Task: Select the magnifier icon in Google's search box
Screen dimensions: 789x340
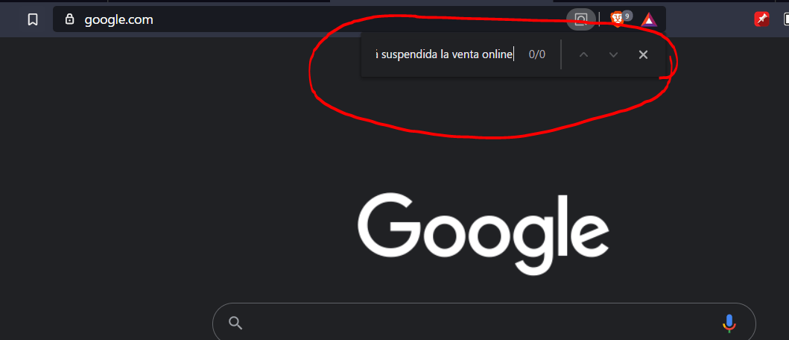Action: click(x=235, y=323)
